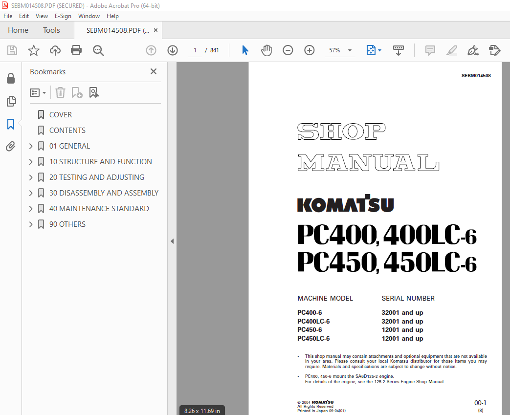Viewport: 510px width, 415px height.
Task: Expand the 90 OTHERS bookmark
Action: (31, 224)
